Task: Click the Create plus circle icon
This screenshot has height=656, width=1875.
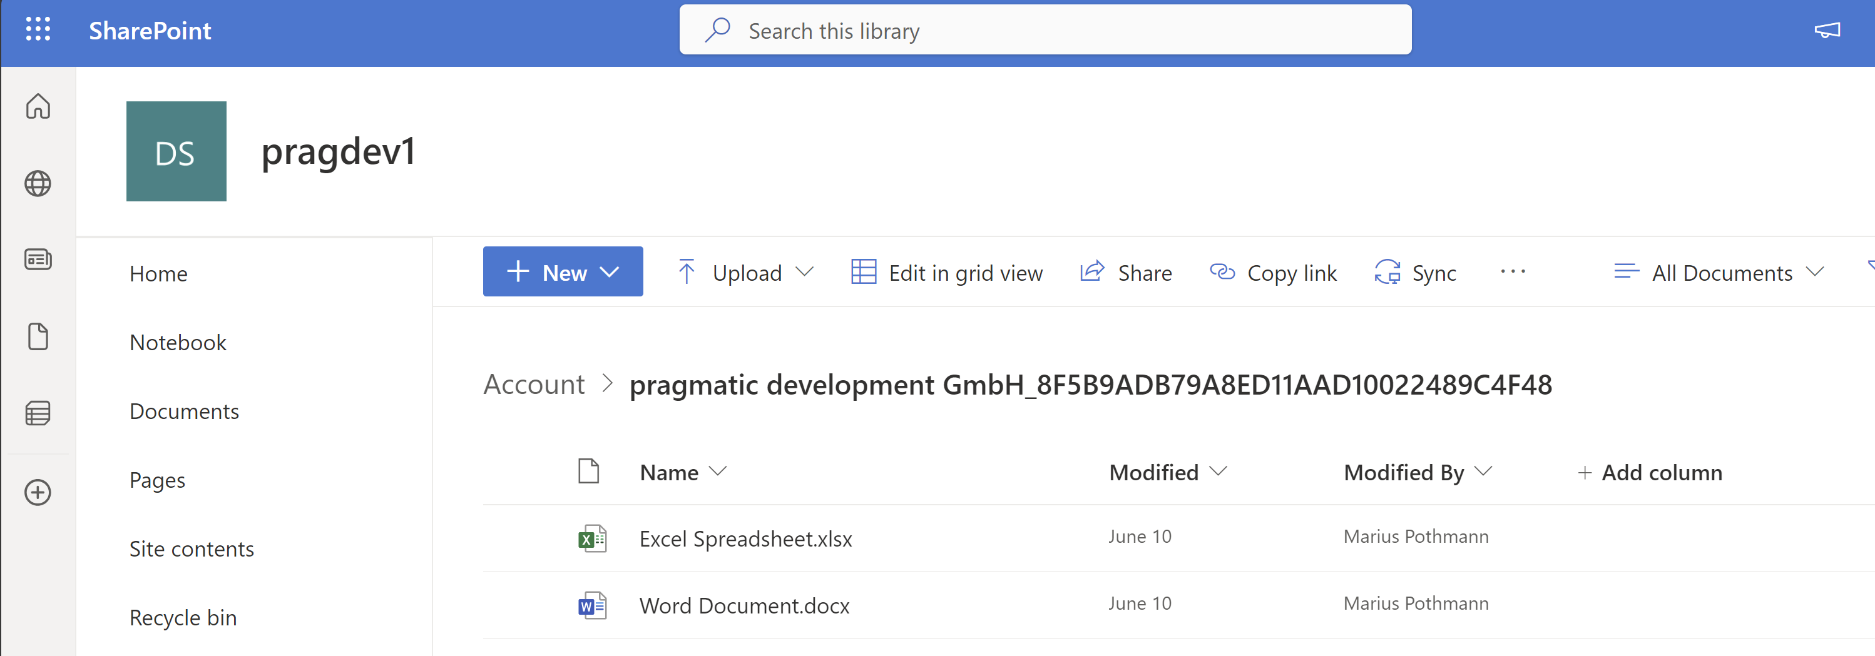Action: (38, 492)
